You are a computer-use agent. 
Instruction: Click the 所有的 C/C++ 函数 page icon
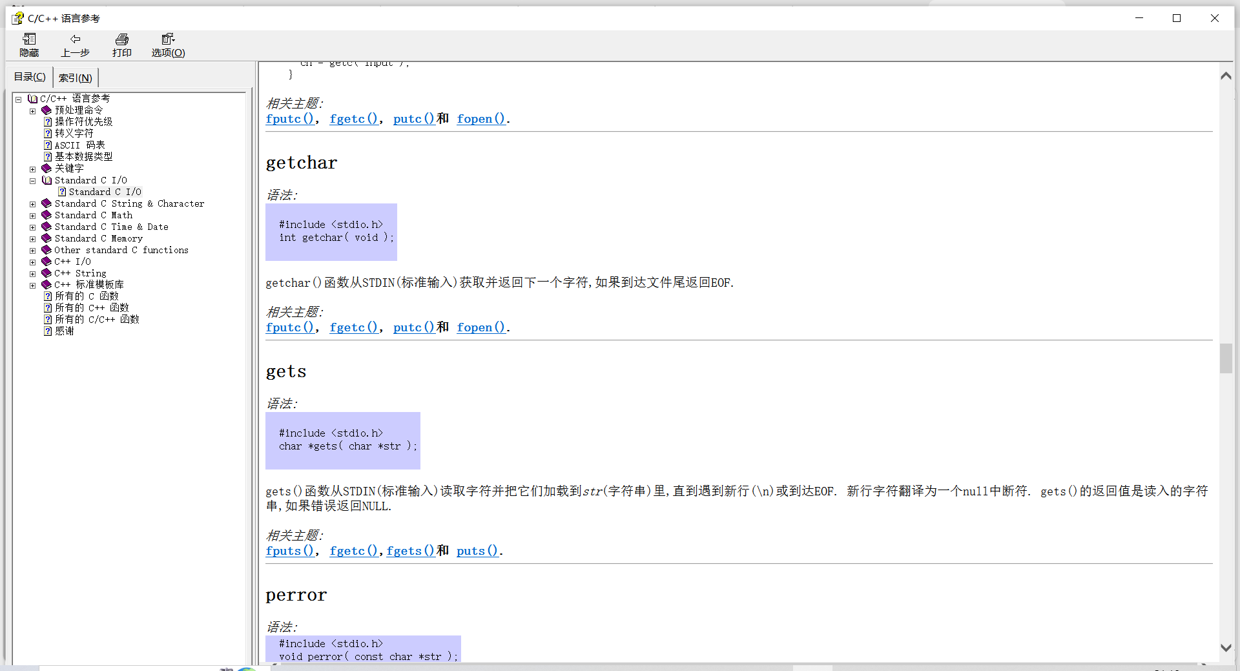click(x=48, y=320)
